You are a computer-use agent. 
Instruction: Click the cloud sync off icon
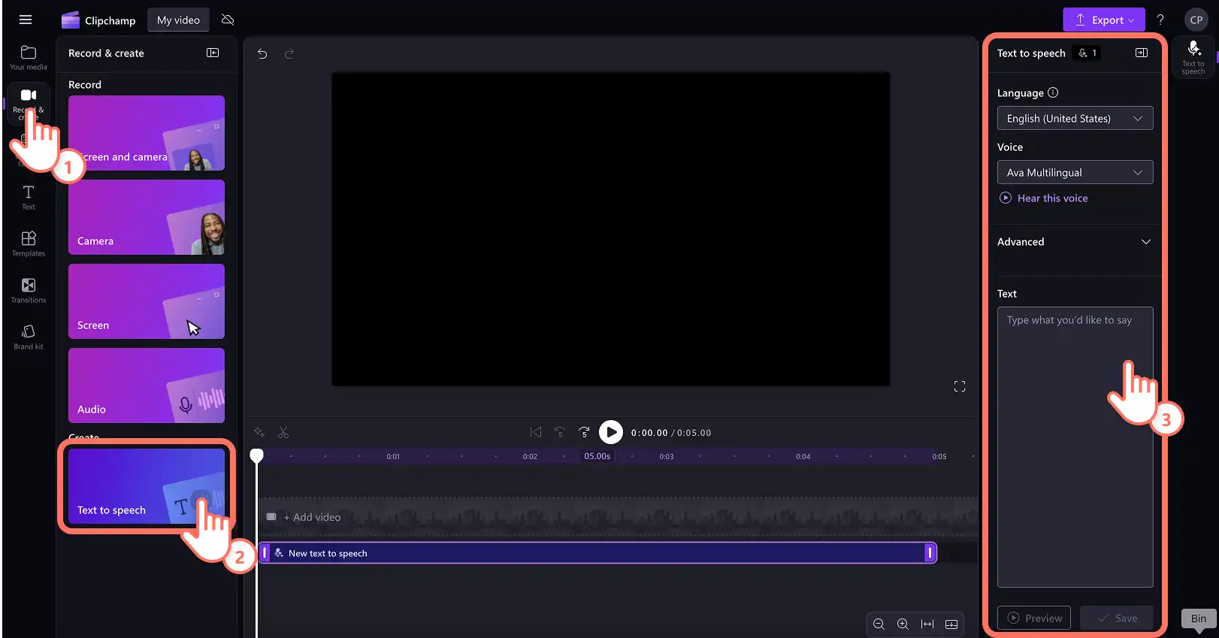pyautogui.click(x=228, y=20)
